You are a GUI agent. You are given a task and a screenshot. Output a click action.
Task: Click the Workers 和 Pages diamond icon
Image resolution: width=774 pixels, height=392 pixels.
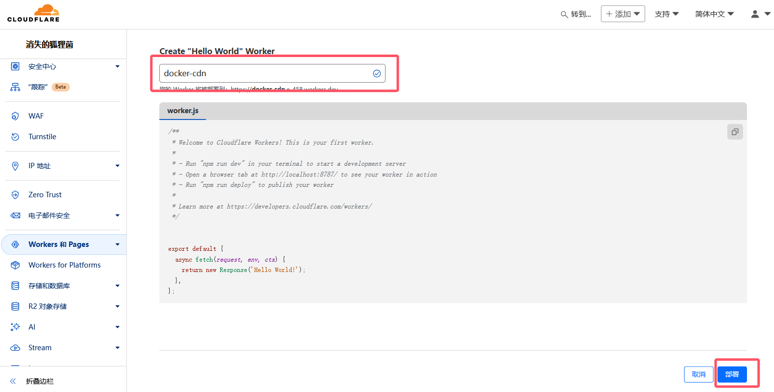click(15, 244)
